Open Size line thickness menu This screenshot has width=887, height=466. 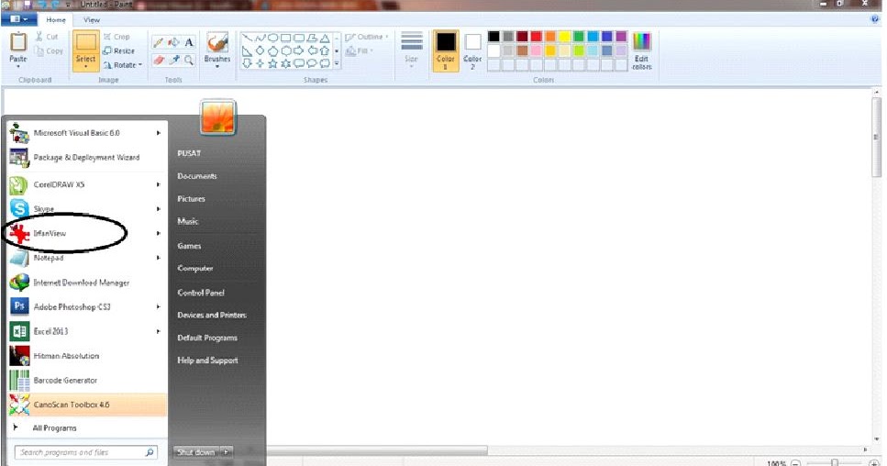tap(411, 50)
